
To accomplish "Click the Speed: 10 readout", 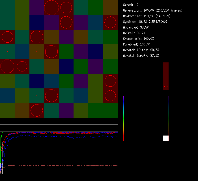I will [131, 5].
